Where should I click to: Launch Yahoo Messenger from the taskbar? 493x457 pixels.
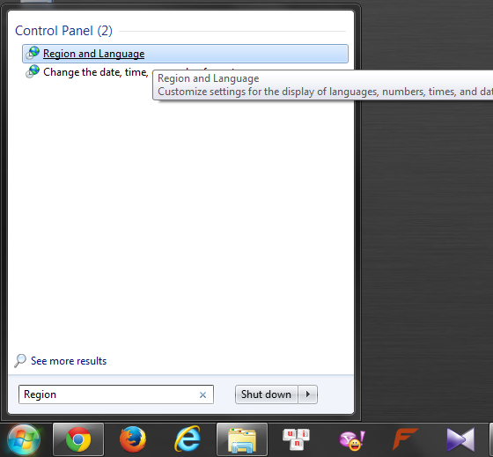point(351,440)
